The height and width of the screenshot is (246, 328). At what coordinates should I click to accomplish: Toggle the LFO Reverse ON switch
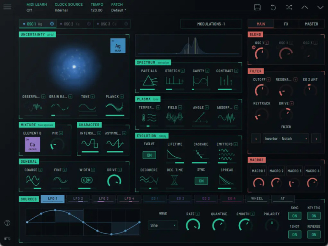pyautogui.click(x=314, y=235)
